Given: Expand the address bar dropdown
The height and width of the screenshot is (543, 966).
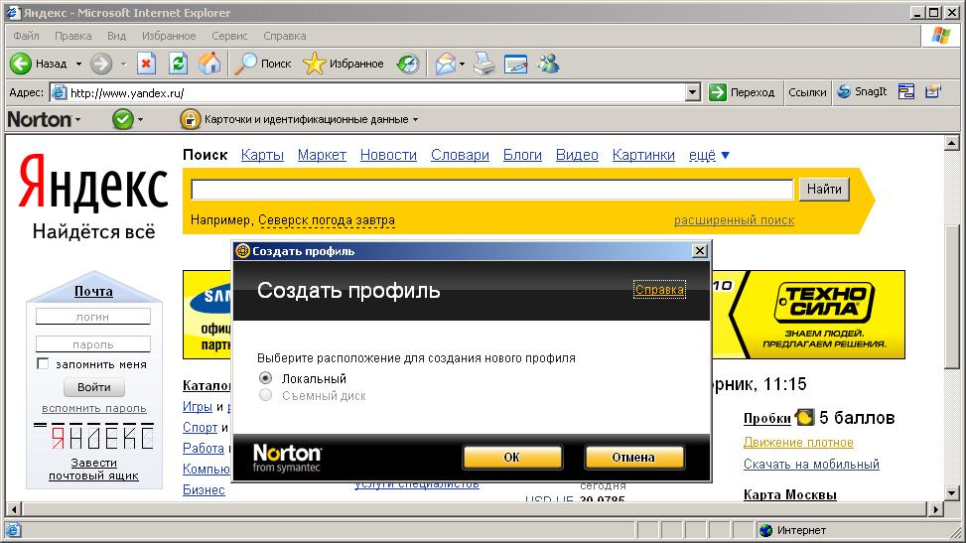Looking at the screenshot, I should click(693, 92).
